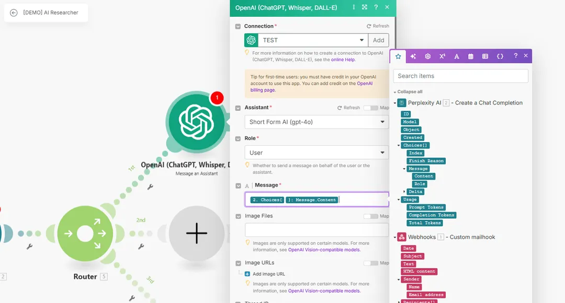Close the purple mapping panel
The image size is (565, 303).
526,56
